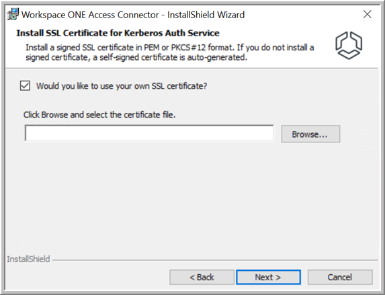
Task: Go to the previous step with < Back
Action: [x=202, y=278]
